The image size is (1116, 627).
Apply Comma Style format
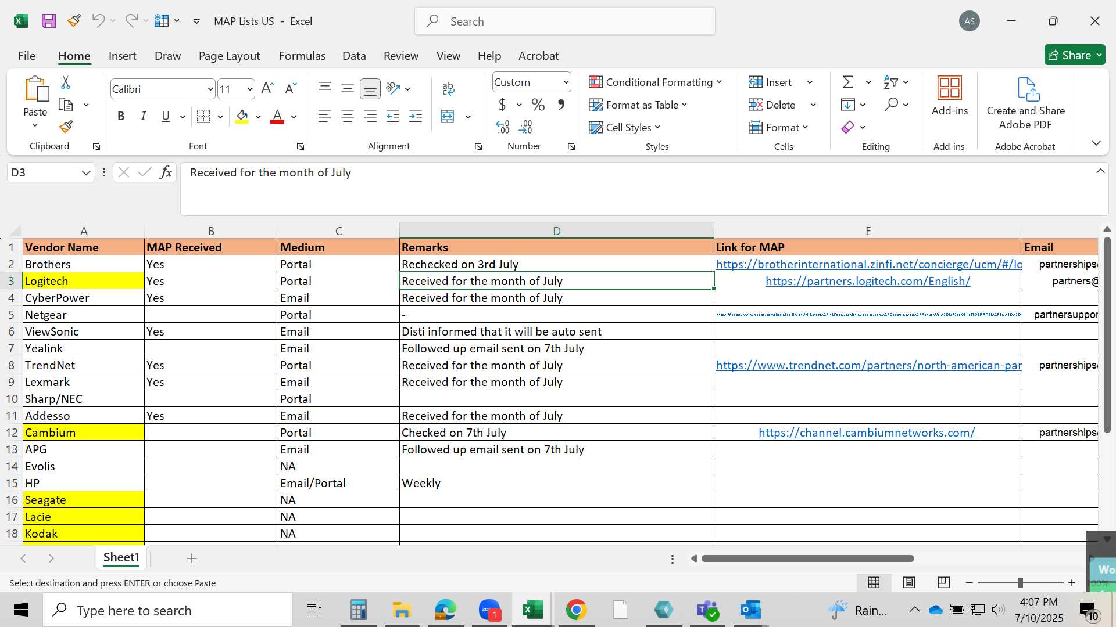pyautogui.click(x=561, y=105)
